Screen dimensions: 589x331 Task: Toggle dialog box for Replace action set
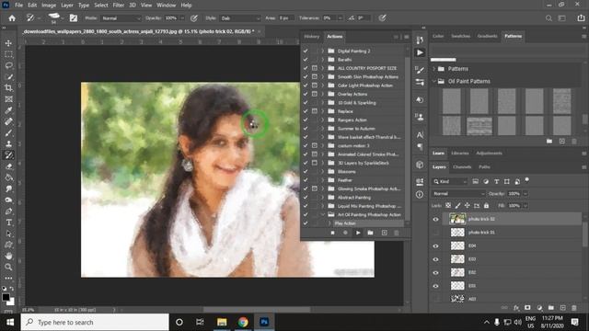(315, 111)
